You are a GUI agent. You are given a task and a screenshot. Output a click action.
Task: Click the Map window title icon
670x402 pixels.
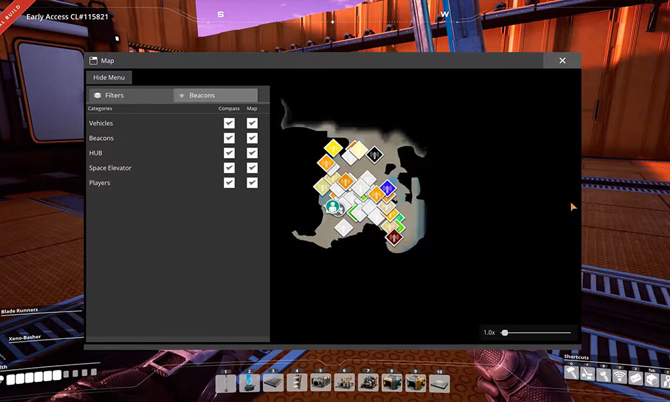[x=93, y=61]
